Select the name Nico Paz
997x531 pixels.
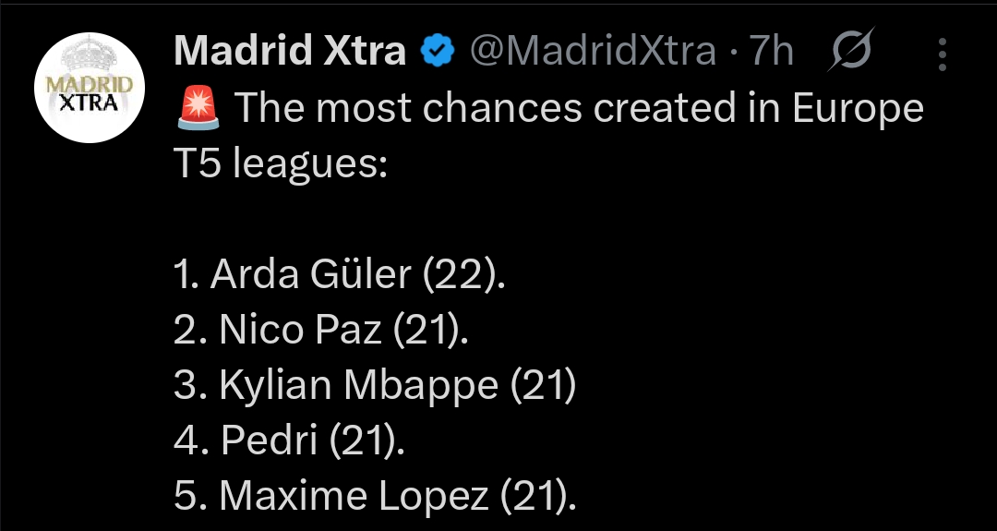tap(301, 331)
